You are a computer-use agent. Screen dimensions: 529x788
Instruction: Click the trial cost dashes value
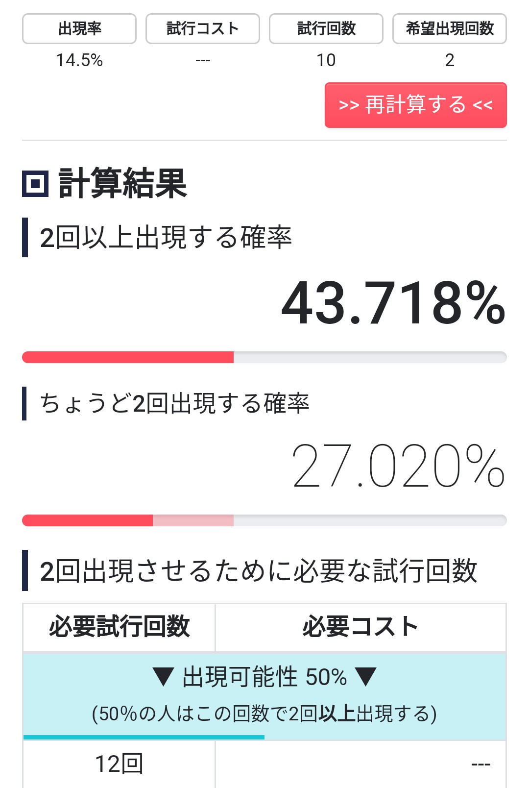[203, 61]
